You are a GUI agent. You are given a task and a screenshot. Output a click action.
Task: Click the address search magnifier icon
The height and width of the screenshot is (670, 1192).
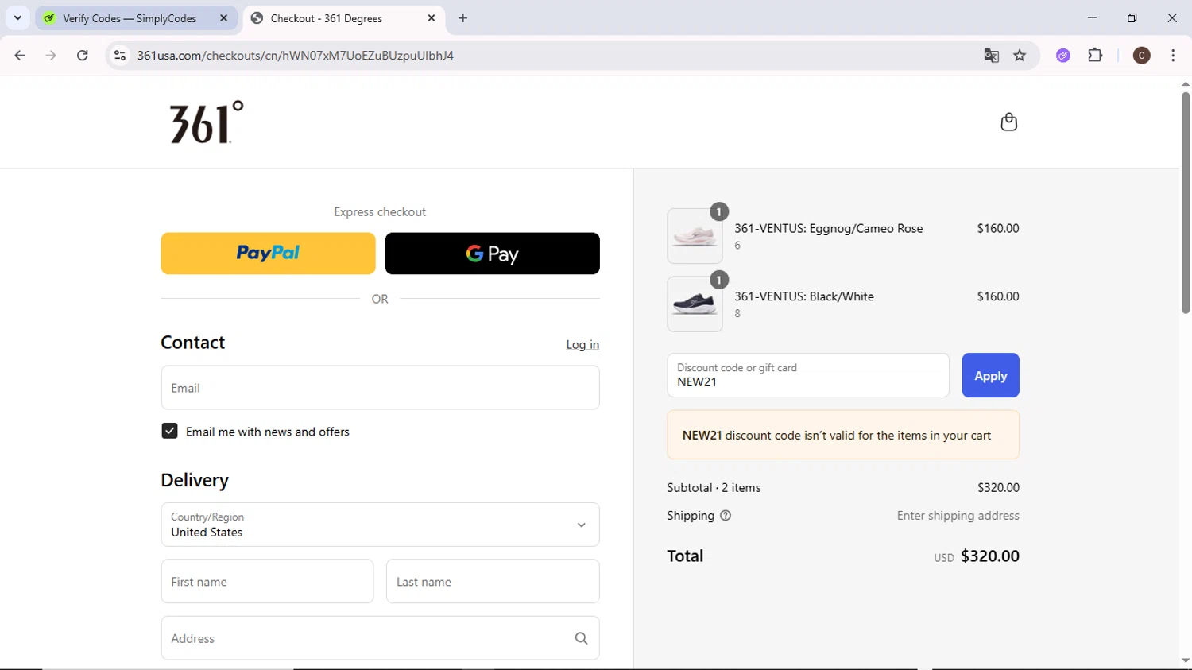pyautogui.click(x=581, y=638)
